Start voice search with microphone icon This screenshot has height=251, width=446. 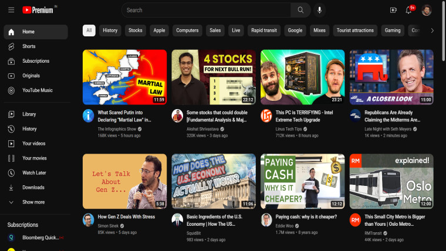(319, 10)
